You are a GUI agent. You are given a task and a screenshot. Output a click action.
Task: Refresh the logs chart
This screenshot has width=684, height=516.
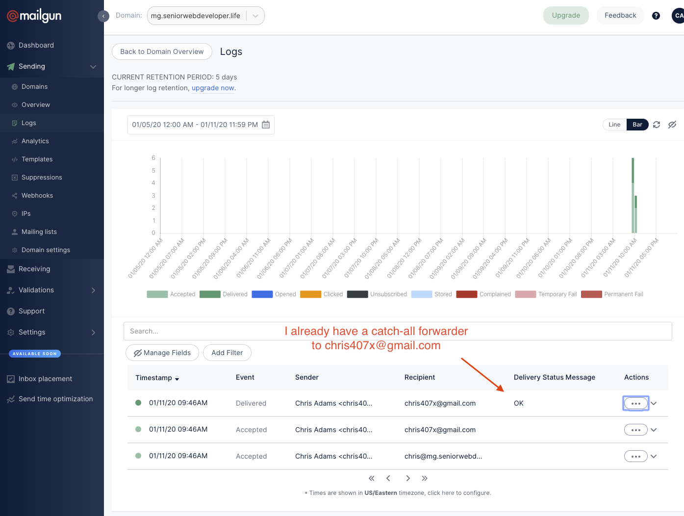(x=657, y=125)
